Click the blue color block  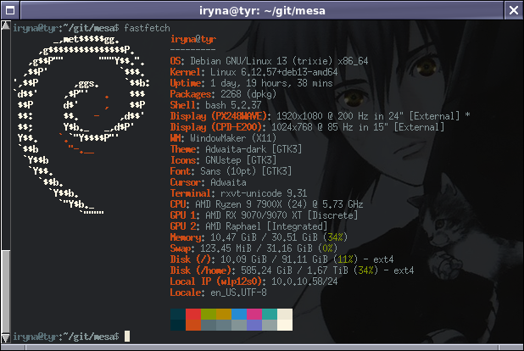[239, 315]
